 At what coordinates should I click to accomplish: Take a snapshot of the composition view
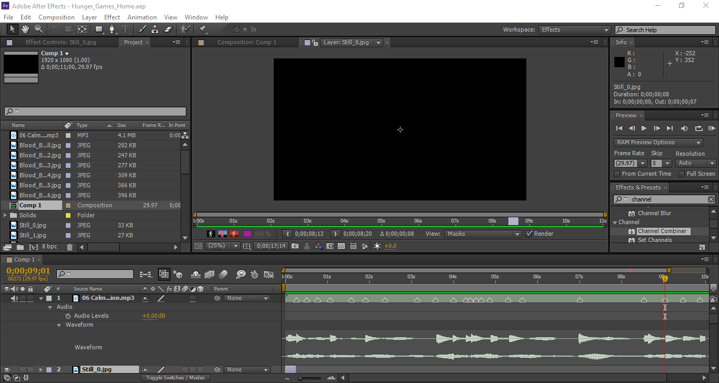[295, 246]
